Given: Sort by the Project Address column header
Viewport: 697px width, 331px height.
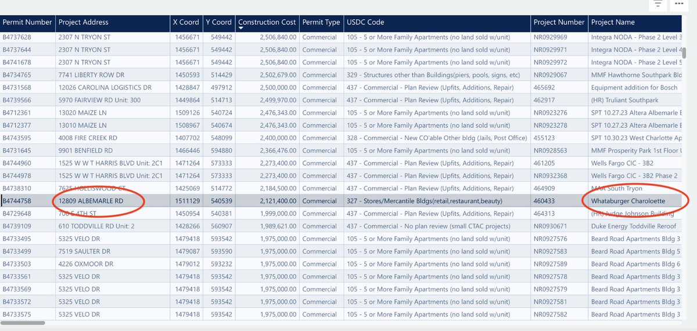Looking at the screenshot, I should [x=84, y=22].
